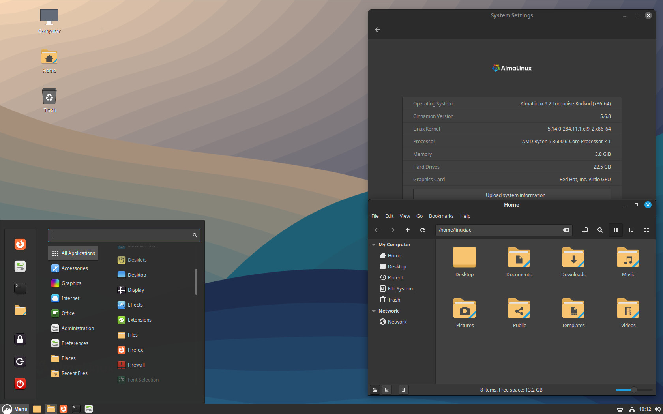Screen dimensions: 663x414
Task: Log out using menu sidebar icon
Action: [x=20, y=362]
